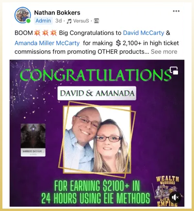
Task: Click the DAVID & AMANADA name banner
Action: pos(97,93)
